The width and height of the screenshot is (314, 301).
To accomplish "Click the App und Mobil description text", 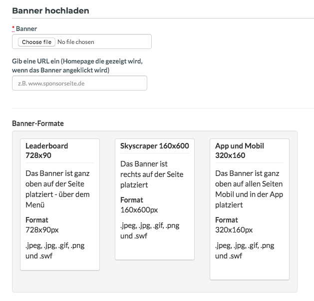I will click(x=249, y=189).
